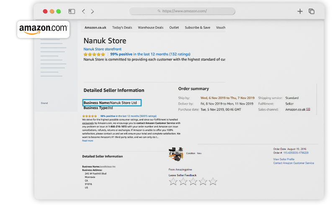335x209 pixels.
Task: Open the Vouch menu item
Action: (x=221, y=28)
